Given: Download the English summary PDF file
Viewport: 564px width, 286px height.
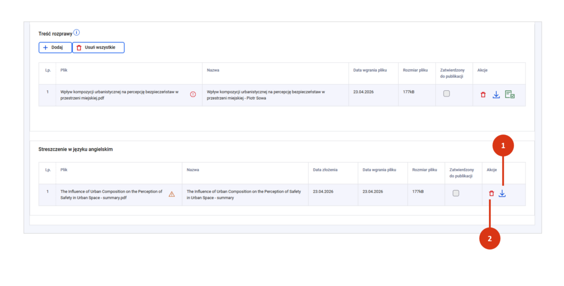Looking at the screenshot, I should coord(502,193).
